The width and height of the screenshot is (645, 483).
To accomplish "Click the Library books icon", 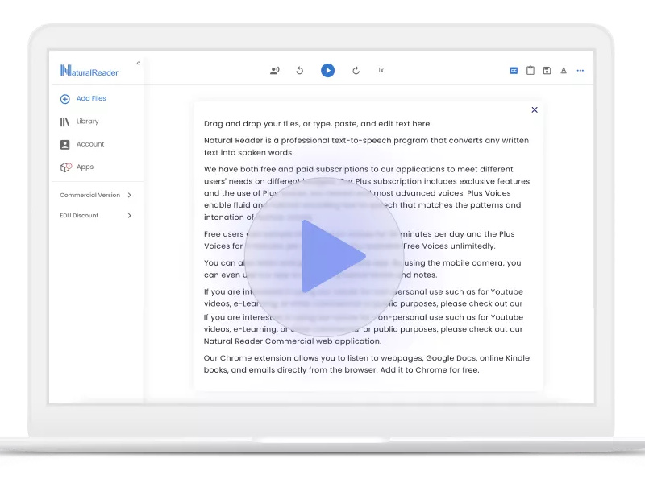I will pos(65,122).
